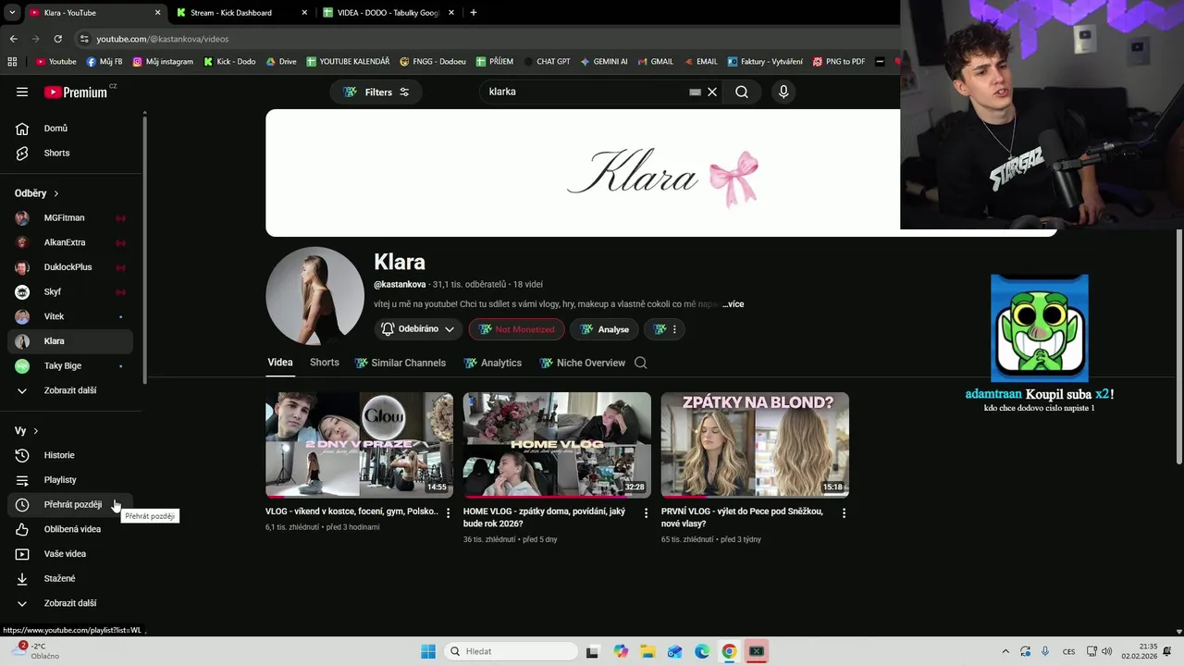
Task: Expand the Odebíráno subscription dropdown
Action: 418,329
